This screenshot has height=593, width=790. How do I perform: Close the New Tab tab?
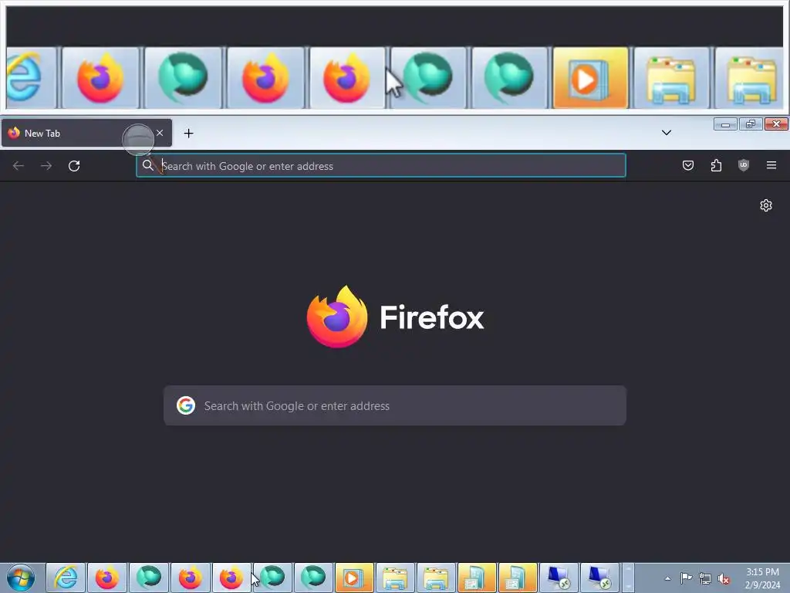pos(160,133)
